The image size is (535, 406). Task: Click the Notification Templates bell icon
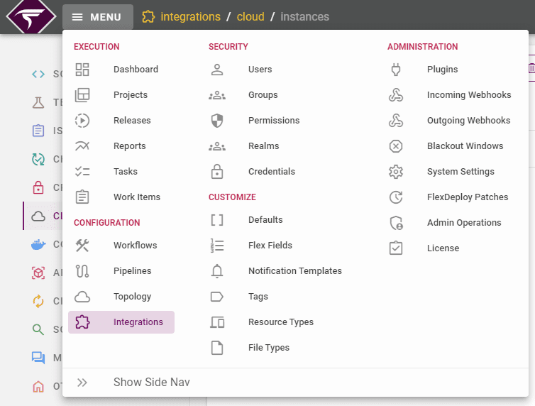[217, 271]
